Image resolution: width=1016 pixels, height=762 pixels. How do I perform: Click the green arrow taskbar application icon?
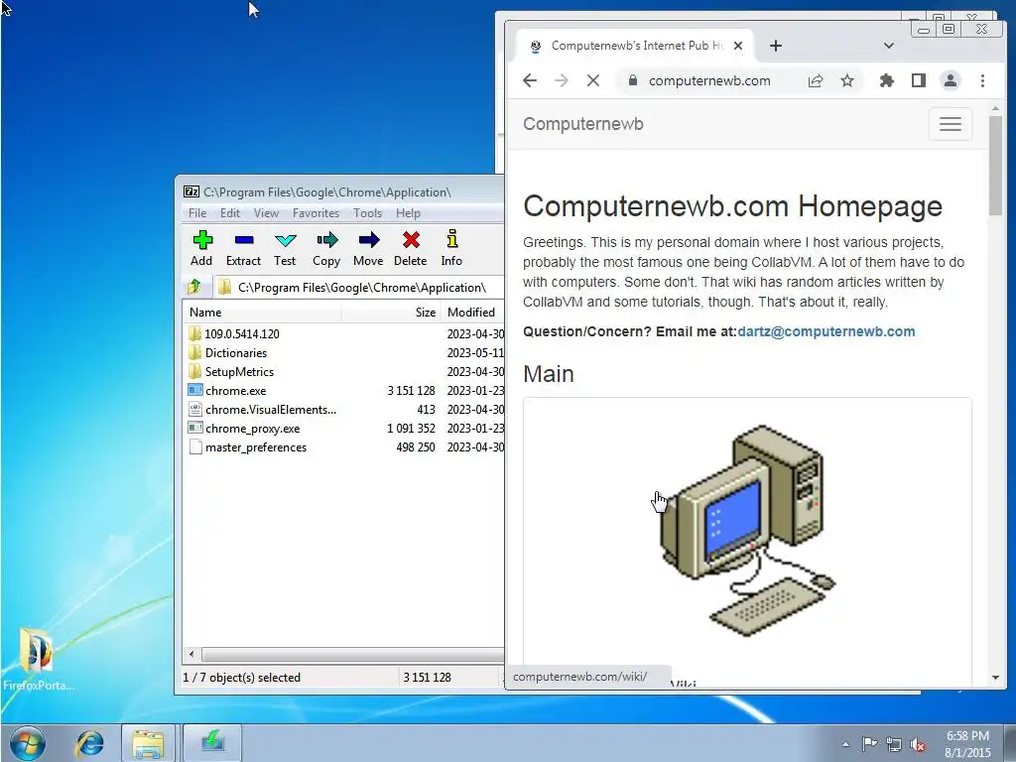click(x=212, y=742)
